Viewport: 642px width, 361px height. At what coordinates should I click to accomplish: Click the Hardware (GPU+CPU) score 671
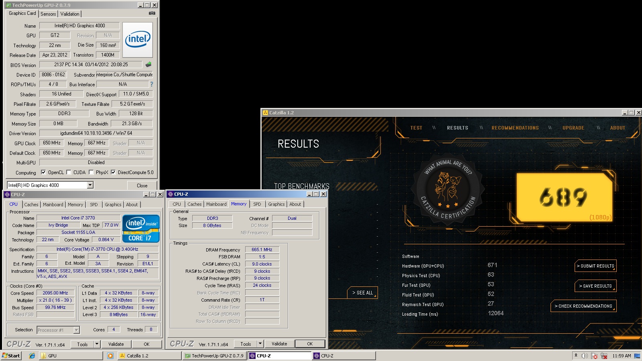pyautogui.click(x=492, y=265)
